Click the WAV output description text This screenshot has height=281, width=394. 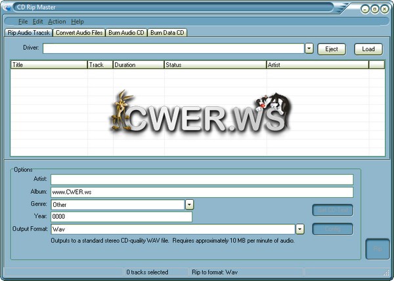[x=173, y=240]
